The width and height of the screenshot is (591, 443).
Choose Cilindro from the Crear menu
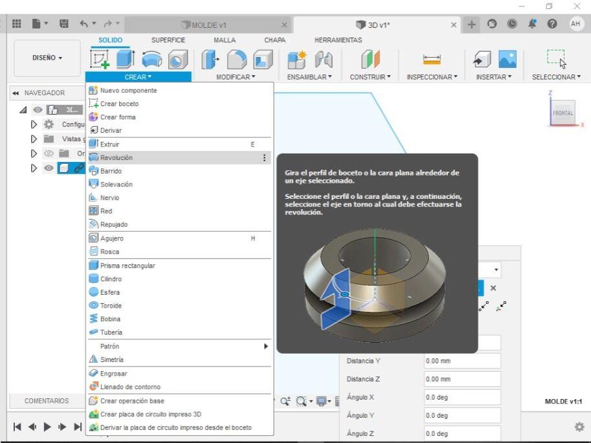click(179, 279)
